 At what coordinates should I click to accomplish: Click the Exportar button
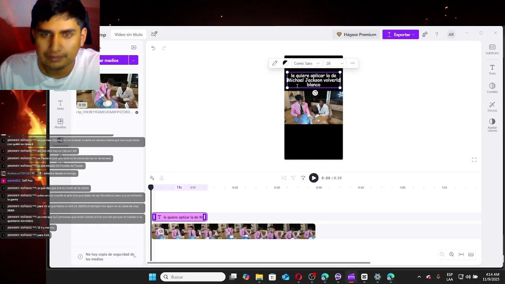click(x=400, y=35)
